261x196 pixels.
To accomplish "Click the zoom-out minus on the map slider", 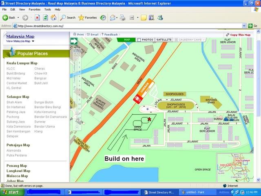I will click(77, 58).
